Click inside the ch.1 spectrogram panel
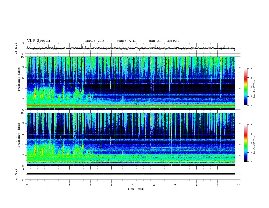 [x=131, y=83]
